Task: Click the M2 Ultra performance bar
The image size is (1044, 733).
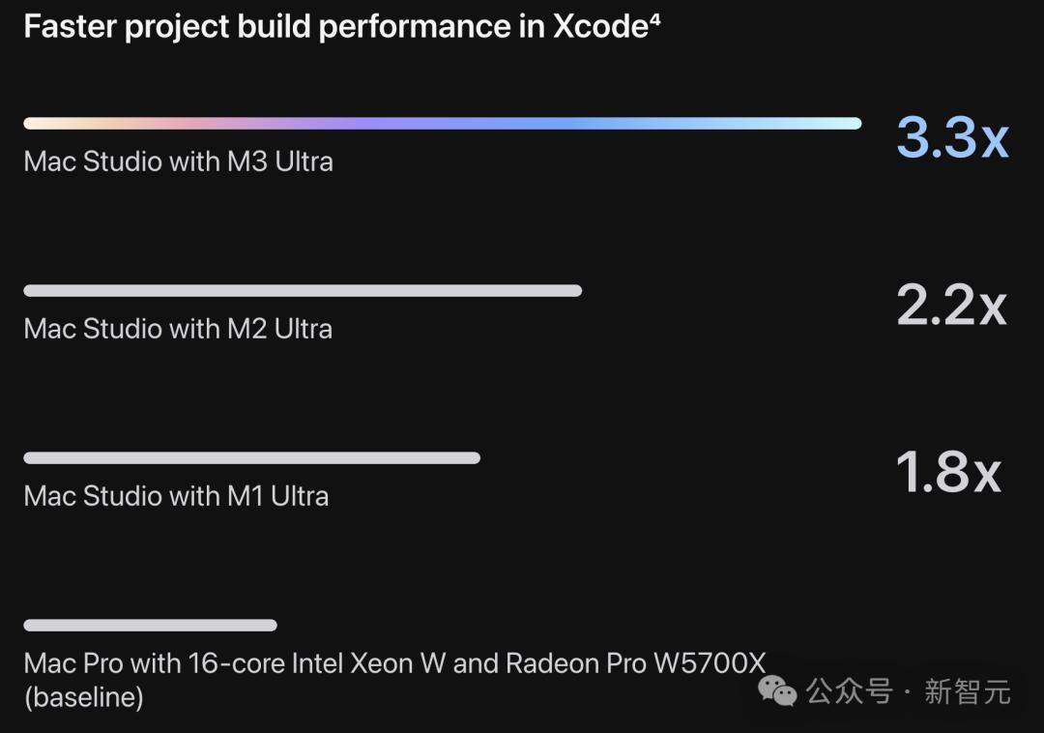Action: point(302,290)
